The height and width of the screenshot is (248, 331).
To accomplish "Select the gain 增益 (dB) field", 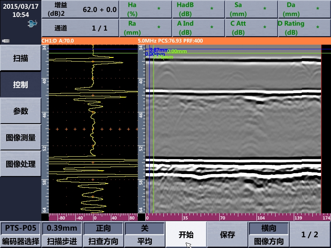I will click(x=80, y=10).
